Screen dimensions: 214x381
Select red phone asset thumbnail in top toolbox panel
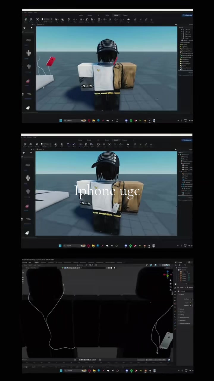pyautogui.click(x=28, y=81)
